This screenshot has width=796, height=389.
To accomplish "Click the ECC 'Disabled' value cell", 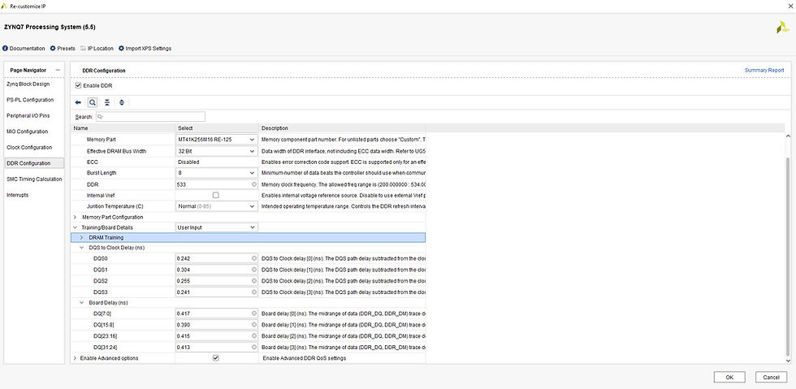I will click(217, 162).
